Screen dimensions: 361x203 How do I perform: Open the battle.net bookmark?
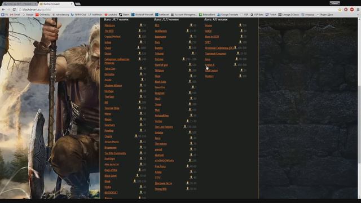click(x=162, y=15)
